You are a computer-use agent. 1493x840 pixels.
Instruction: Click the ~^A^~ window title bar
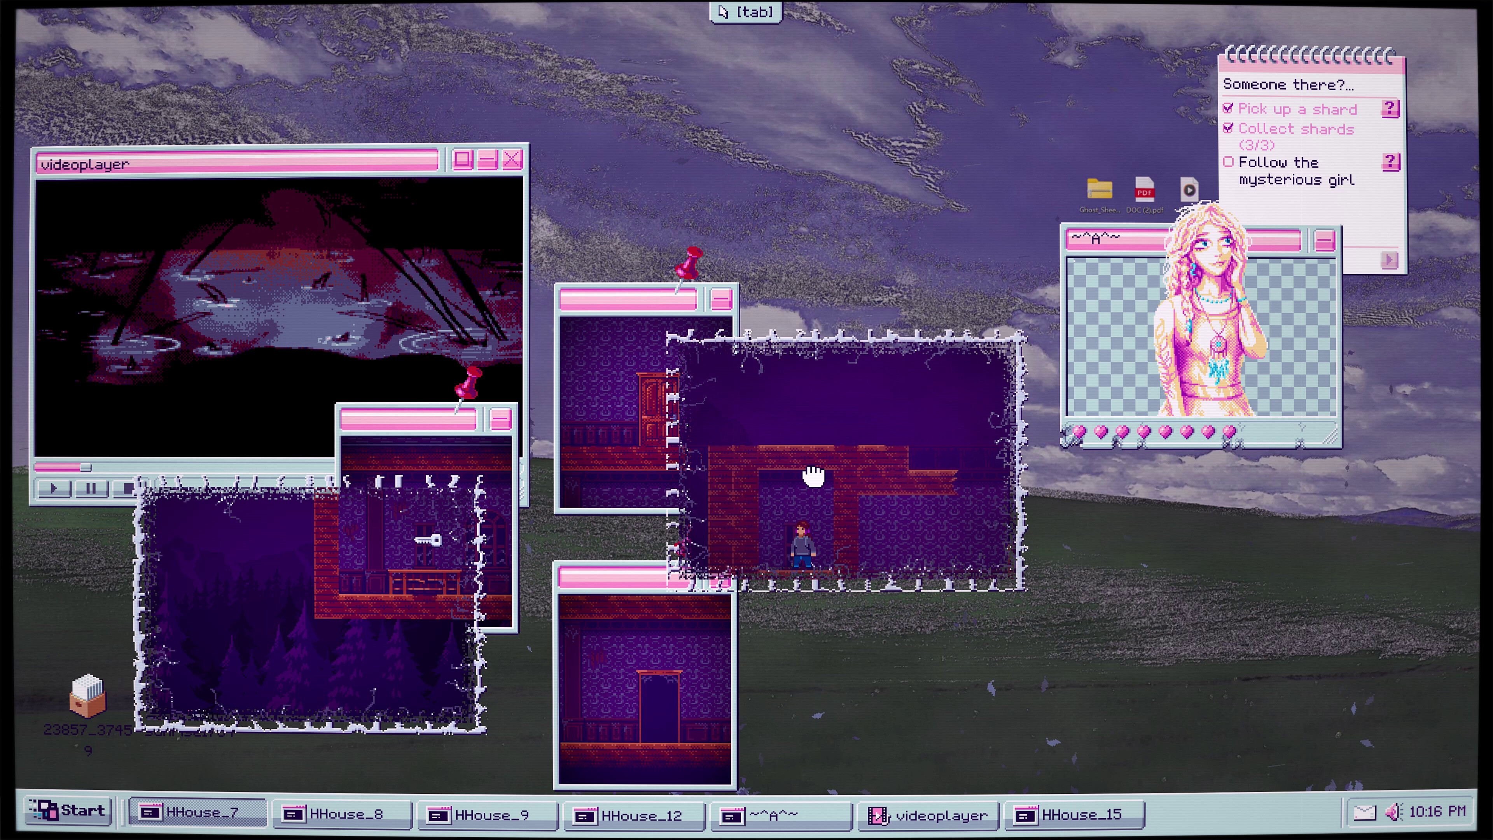coord(1184,240)
